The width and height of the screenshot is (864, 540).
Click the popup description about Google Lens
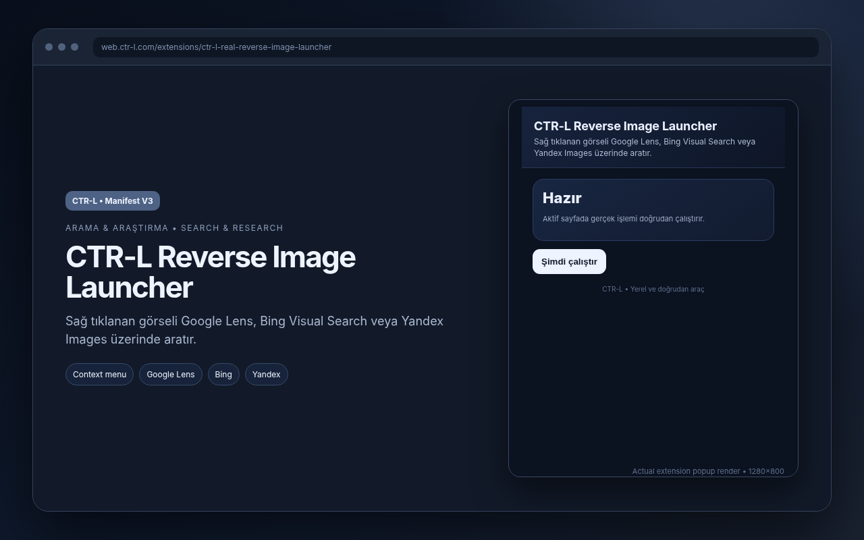pos(645,147)
